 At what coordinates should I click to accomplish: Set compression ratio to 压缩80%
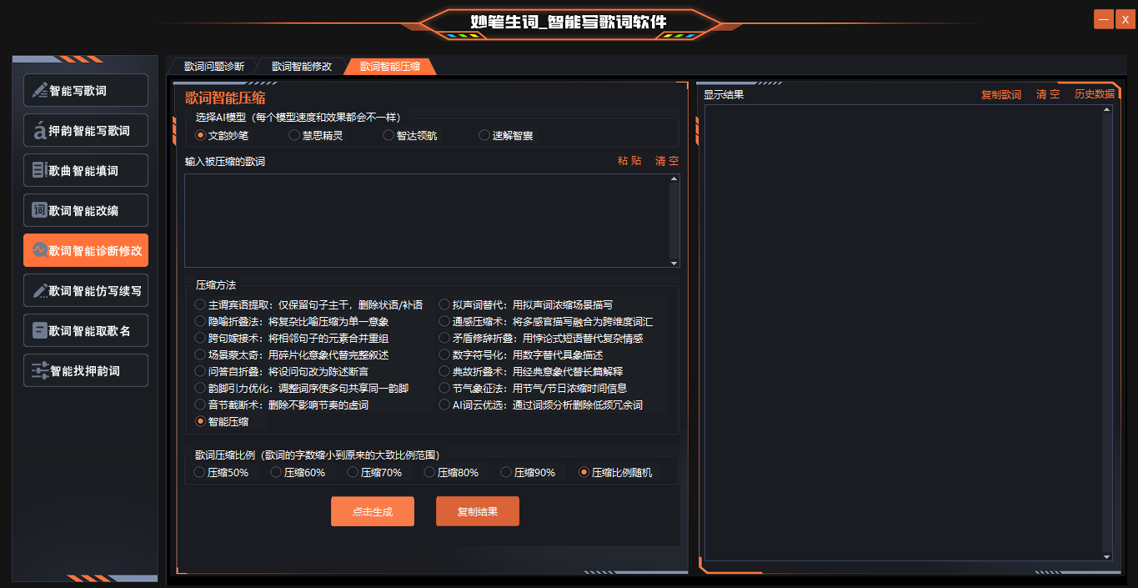point(451,473)
